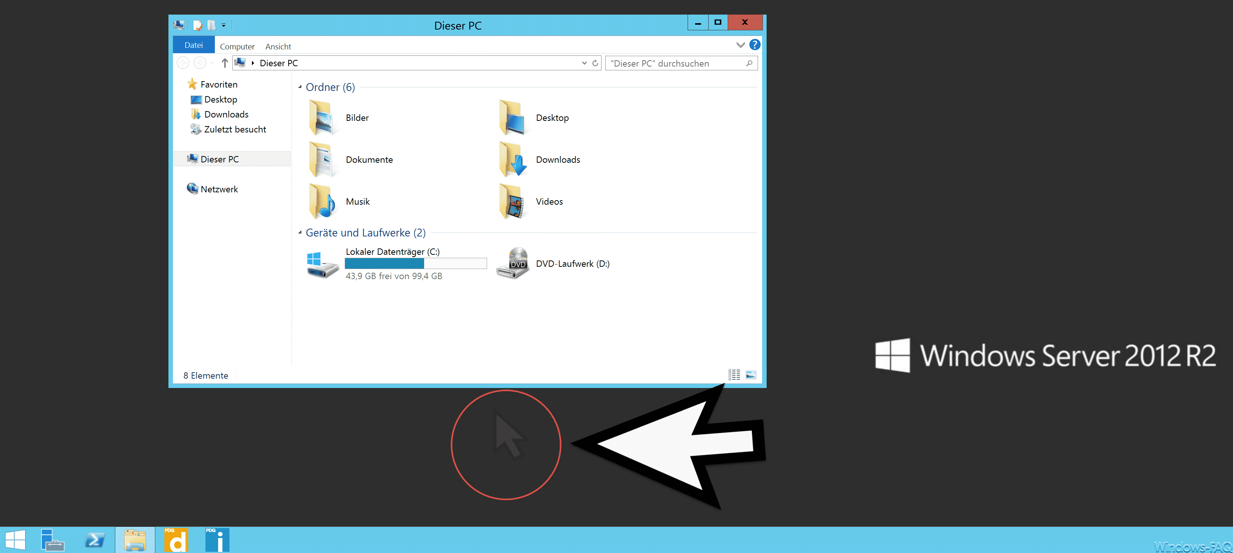The height and width of the screenshot is (553, 1233).
Task: Select Favoriten in the navigation pane
Action: point(219,84)
